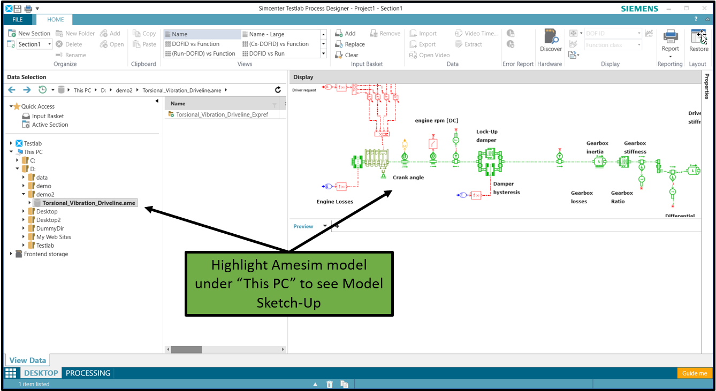
Task: Click the upper Error Report icon
Action: pos(511,33)
